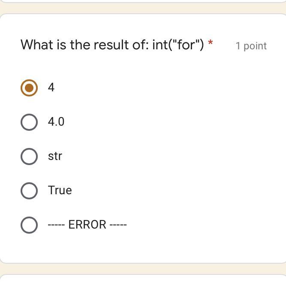Image resolution: width=286 pixels, height=286 pixels.
Task: Click the red required asterisk
Action: coord(210,43)
